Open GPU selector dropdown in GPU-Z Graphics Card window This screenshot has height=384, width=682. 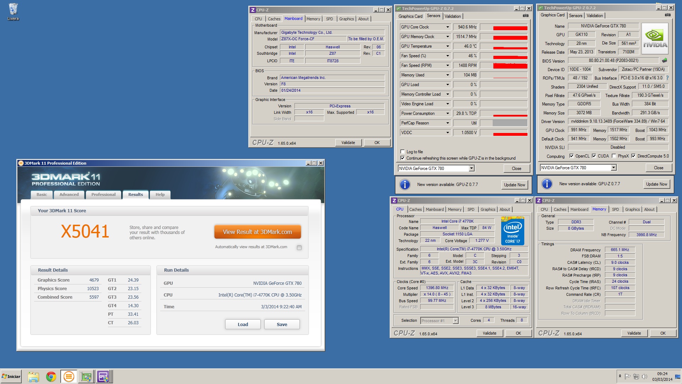tap(613, 168)
